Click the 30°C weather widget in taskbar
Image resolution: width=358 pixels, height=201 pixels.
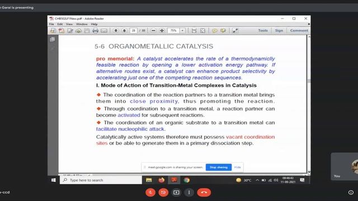(244, 180)
